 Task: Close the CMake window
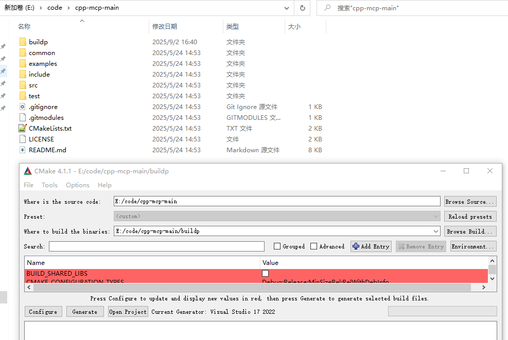click(490, 171)
